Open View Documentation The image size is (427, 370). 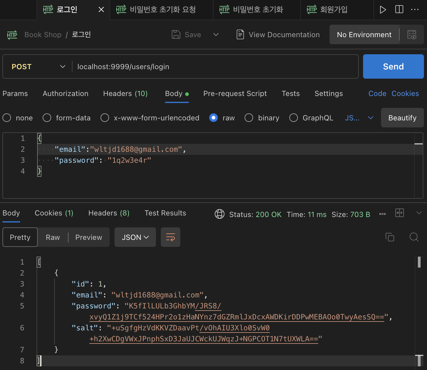(278, 35)
